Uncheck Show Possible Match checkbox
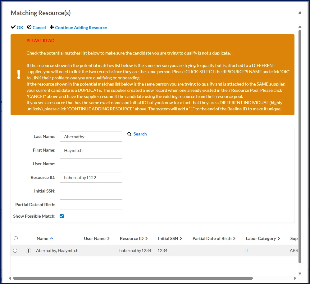Image resolution: width=310 pixels, height=284 pixels. 62,216
